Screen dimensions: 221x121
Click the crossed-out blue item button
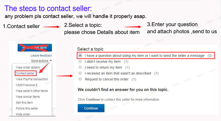click(34, 47)
